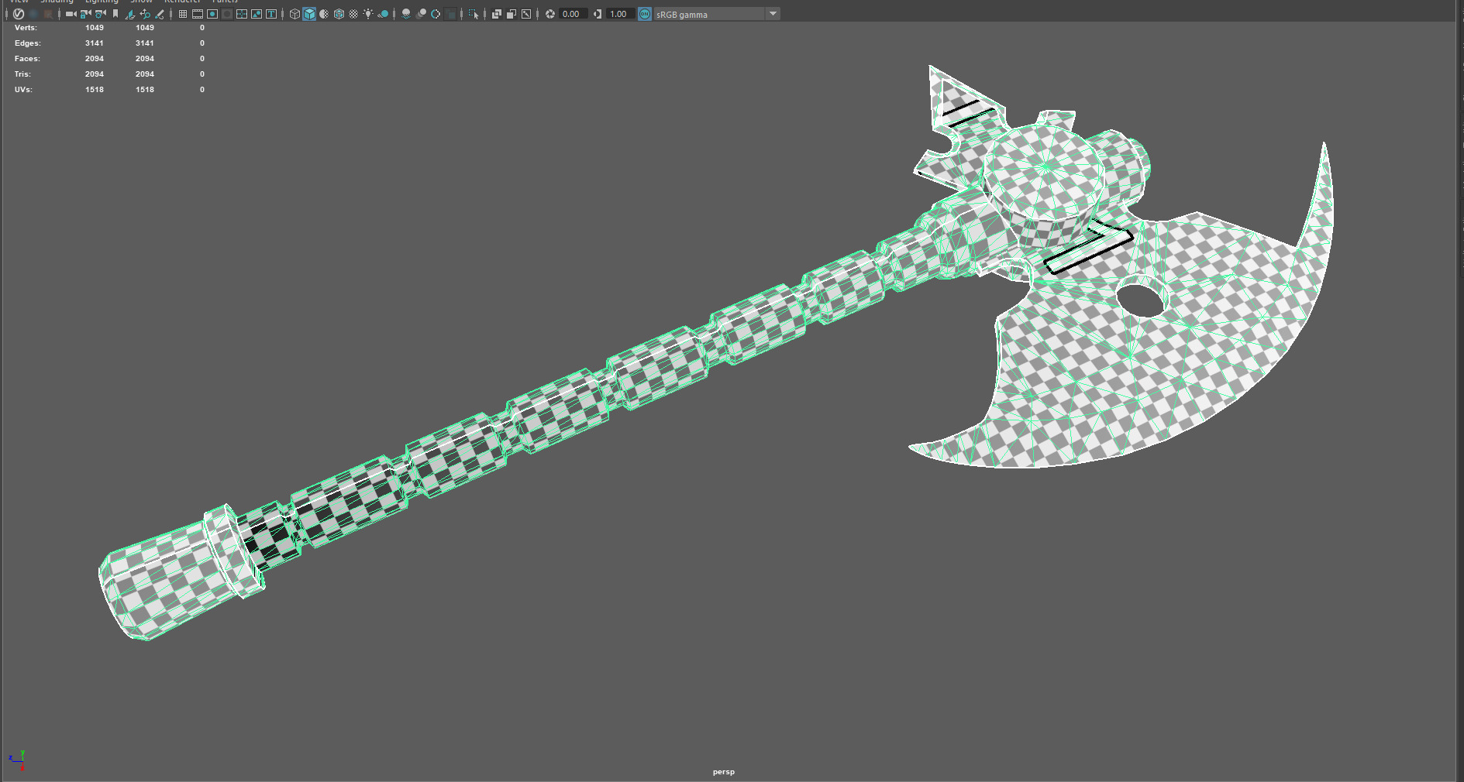This screenshot has width=1464, height=782.
Task: Click the Exposure value field 0.00
Action: click(574, 14)
